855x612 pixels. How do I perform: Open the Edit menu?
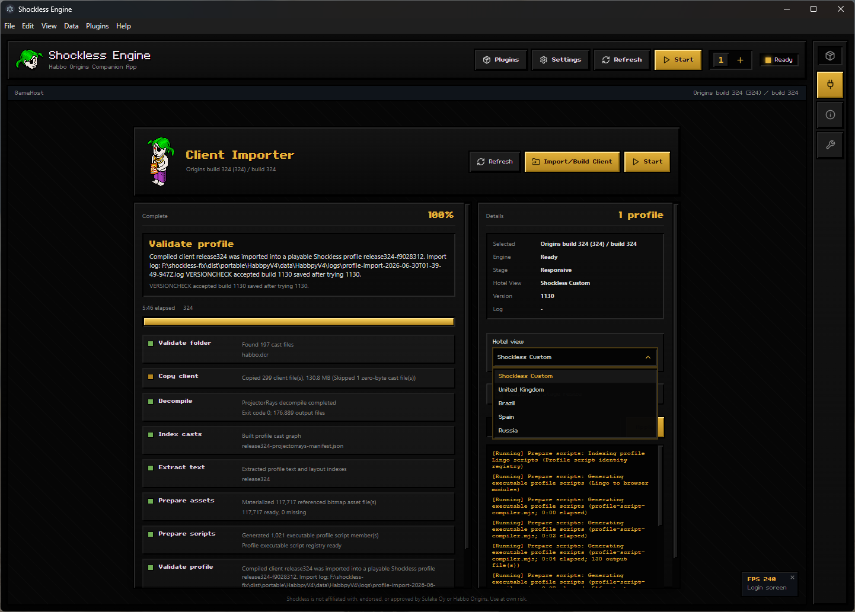click(x=28, y=26)
